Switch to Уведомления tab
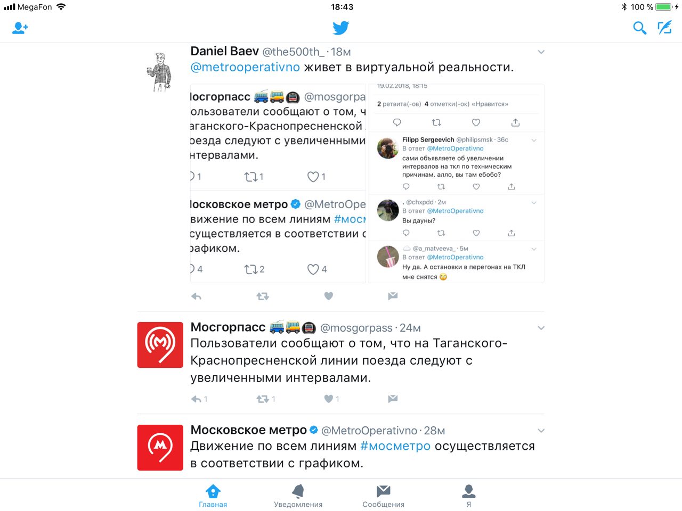The image size is (682, 511). [x=298, y=496]
